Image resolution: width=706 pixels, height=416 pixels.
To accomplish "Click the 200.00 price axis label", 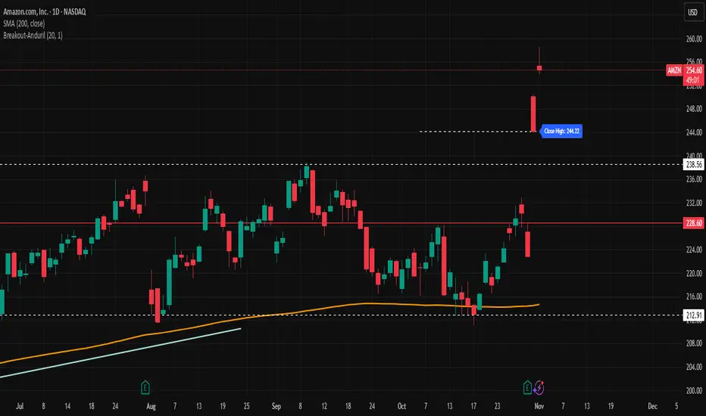I will (693, 391).
